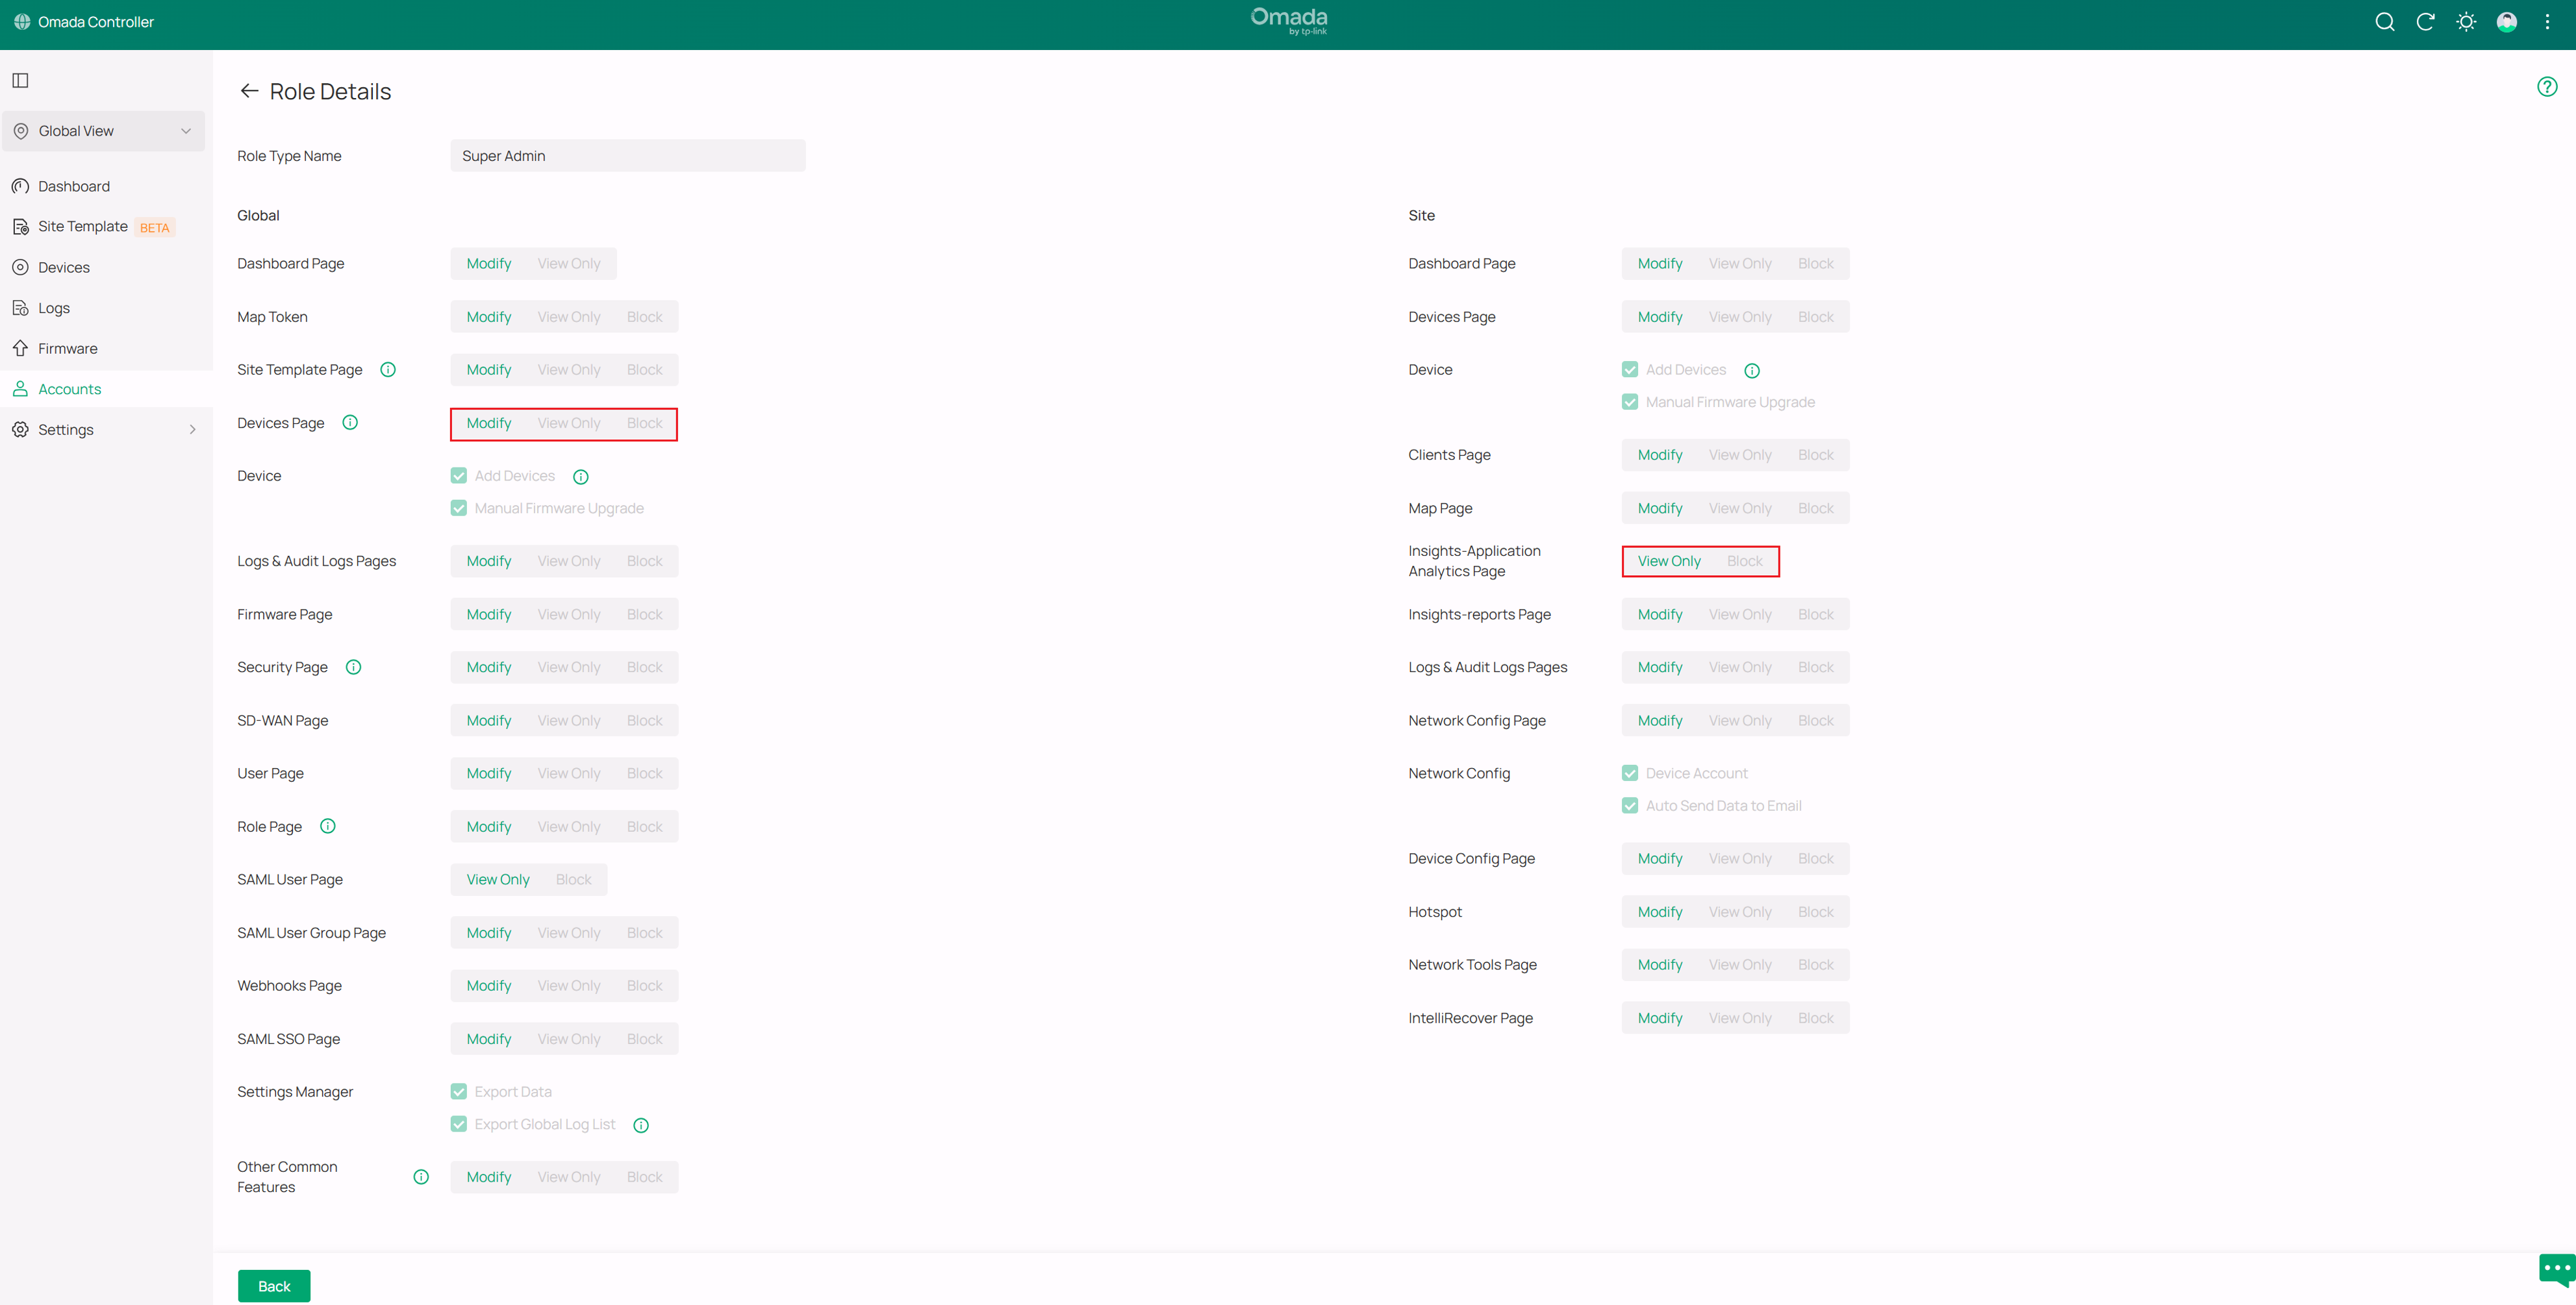Screen dimensions: 2576x1305
Task: Click the Devices sidebar icon
Action: tap(20, 267)
